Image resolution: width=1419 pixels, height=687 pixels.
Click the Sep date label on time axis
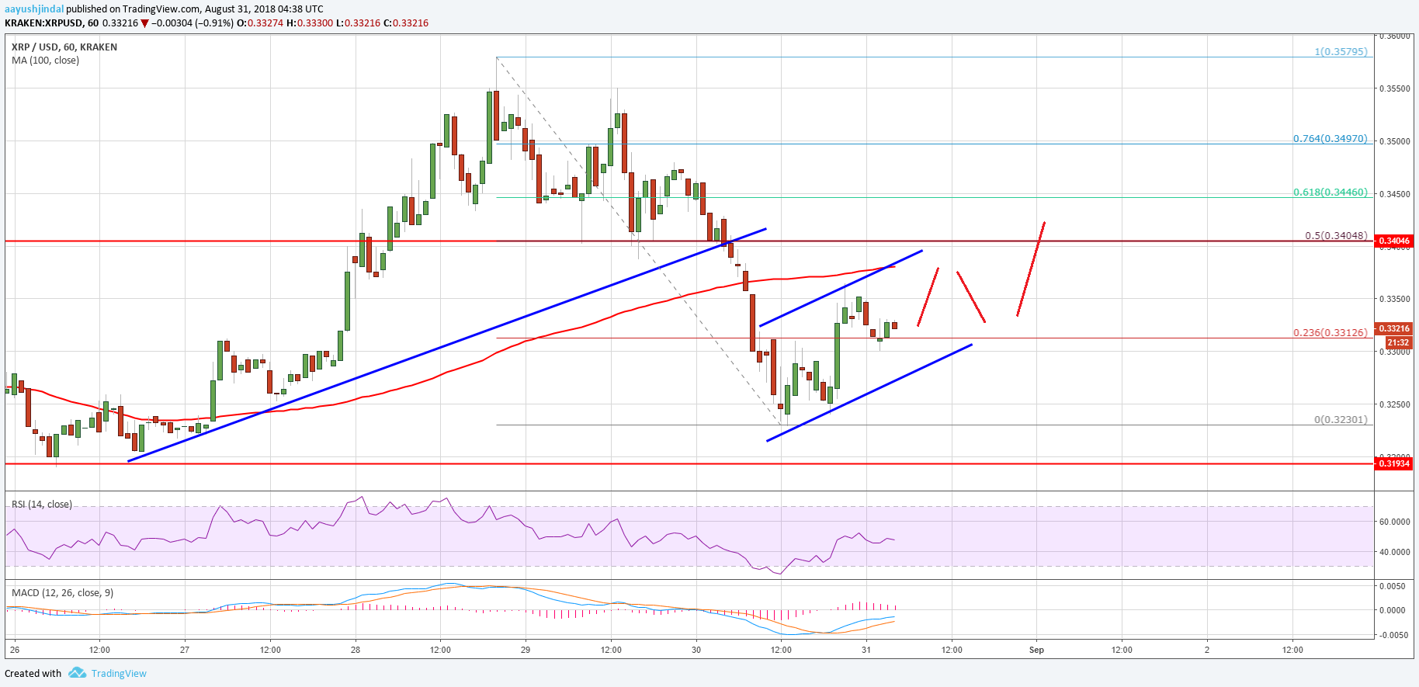(1036, 651)
